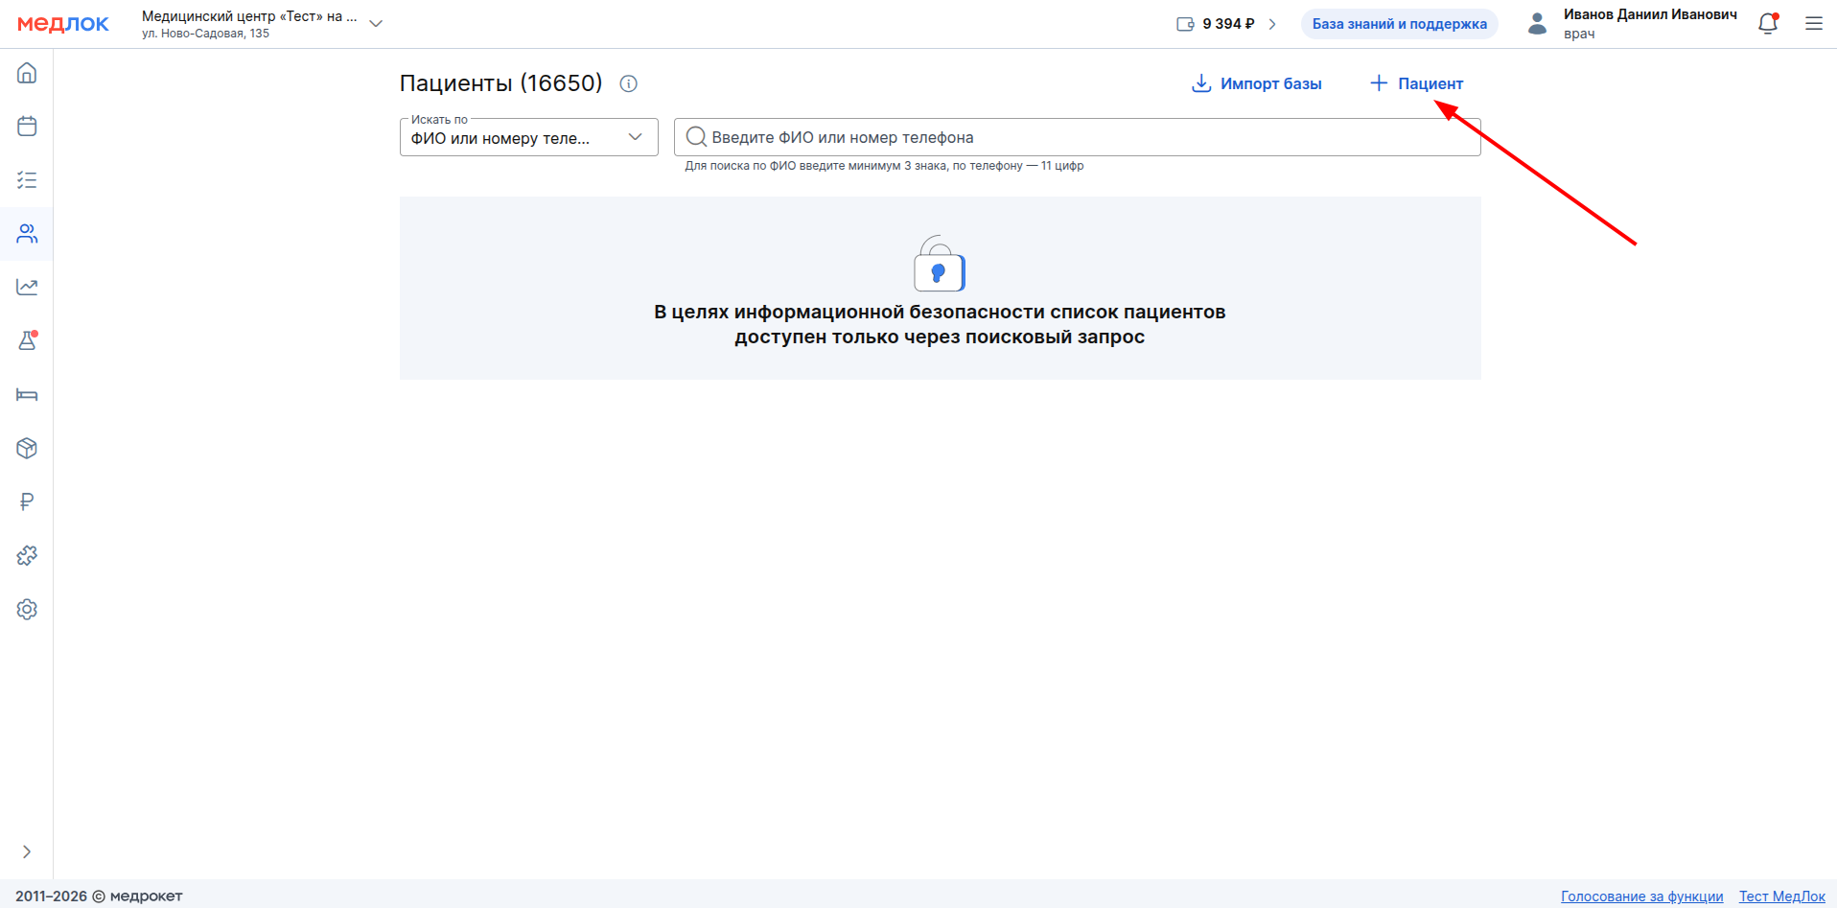Expand the clinic selector chevron
This screenshot has width=1837, height=908.
pos(376,24)
